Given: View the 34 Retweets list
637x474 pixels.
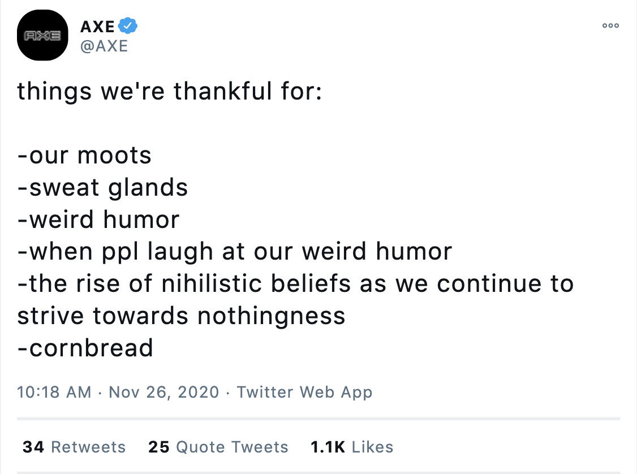Looking at the screenshot, I should coord(74,447).
